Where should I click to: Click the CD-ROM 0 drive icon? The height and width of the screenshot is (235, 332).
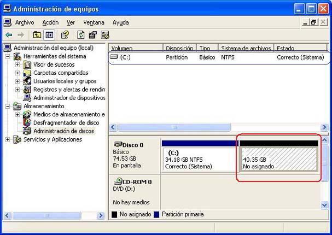click(x=118, y=181)
